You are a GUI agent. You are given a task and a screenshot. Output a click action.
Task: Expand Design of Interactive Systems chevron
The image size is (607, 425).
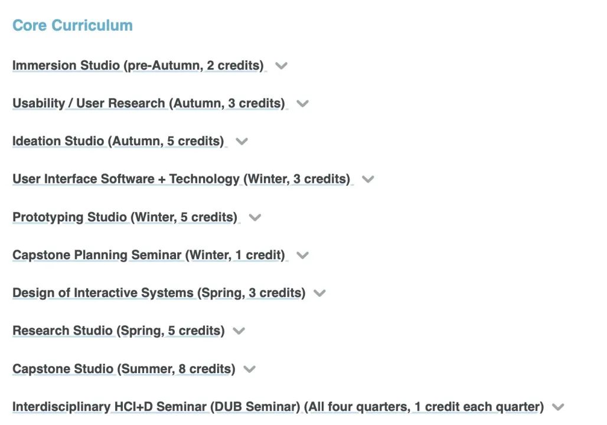[319, 293]
